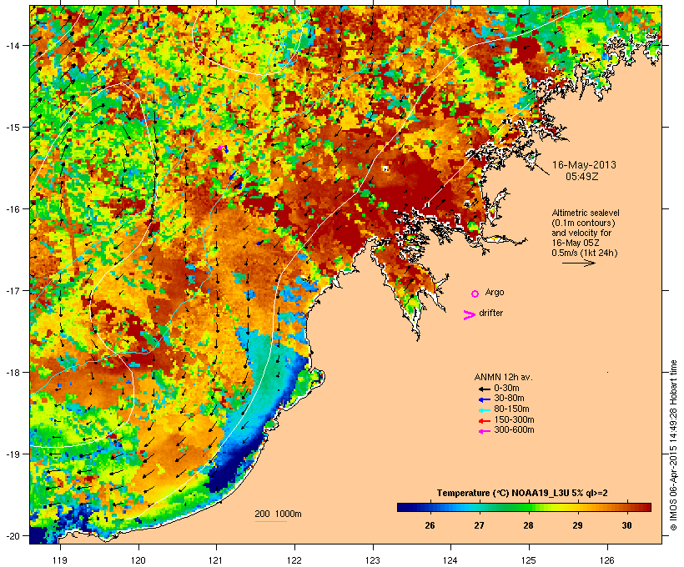Screen dimensions: 684x567
Task: Click the drifter legend label
Action: coord(490,313)
